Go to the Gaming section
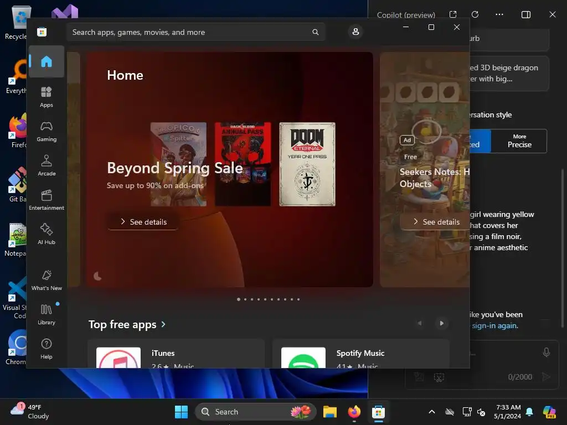 tap(47, 131)
